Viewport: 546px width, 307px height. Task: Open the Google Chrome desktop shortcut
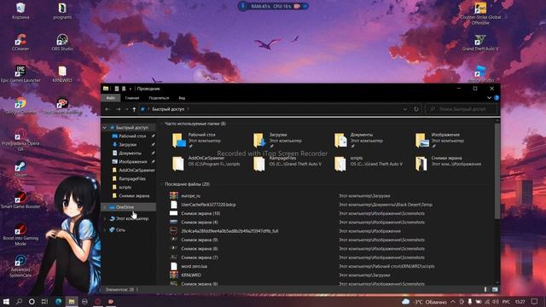click(20, 106)
